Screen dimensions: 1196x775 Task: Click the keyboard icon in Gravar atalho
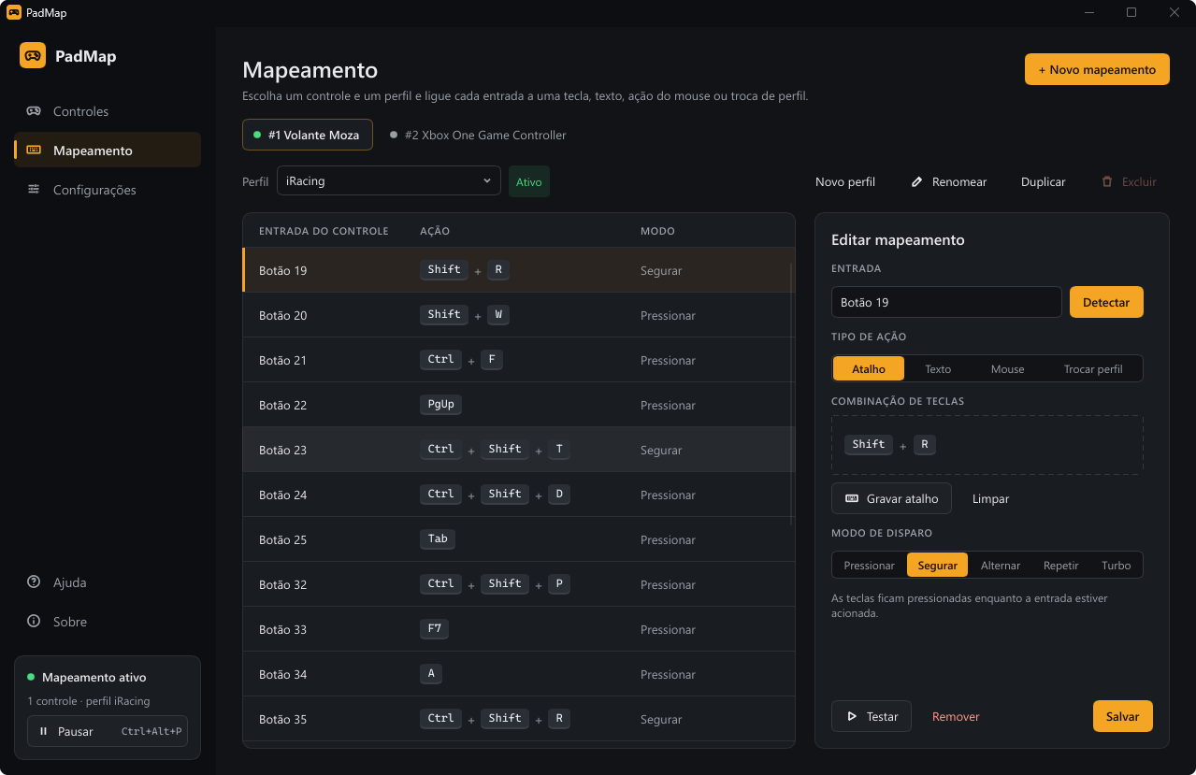(851, 498)
